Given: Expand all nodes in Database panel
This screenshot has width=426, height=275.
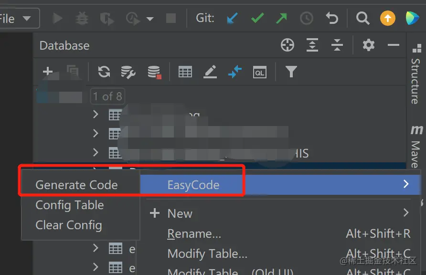Looking at the screenshot, I should coord(312,45).
